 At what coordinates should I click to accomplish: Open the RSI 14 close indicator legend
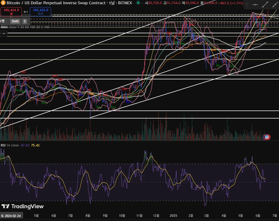(10, 145)
